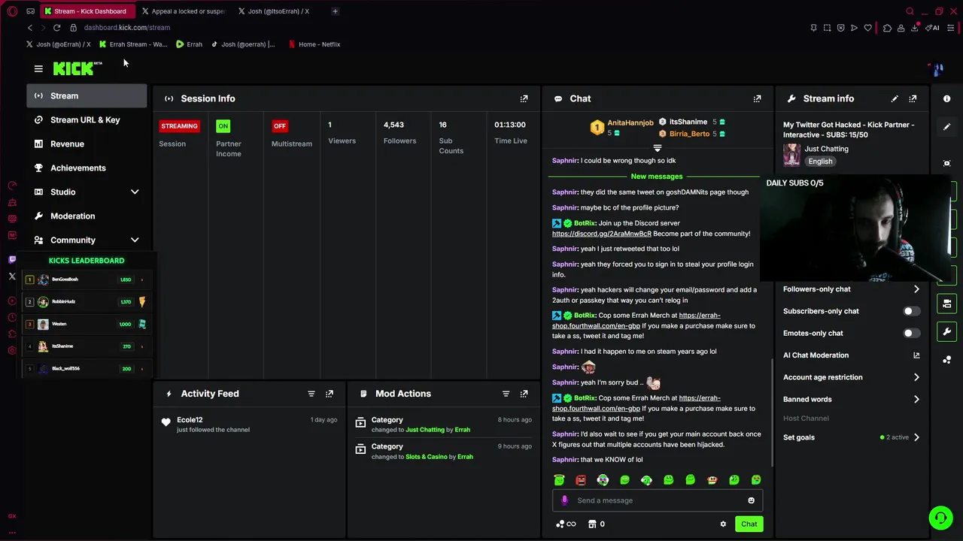Click the chat scrollbar
The width and height of the screenshot is (963, 541).
point(770,411)
